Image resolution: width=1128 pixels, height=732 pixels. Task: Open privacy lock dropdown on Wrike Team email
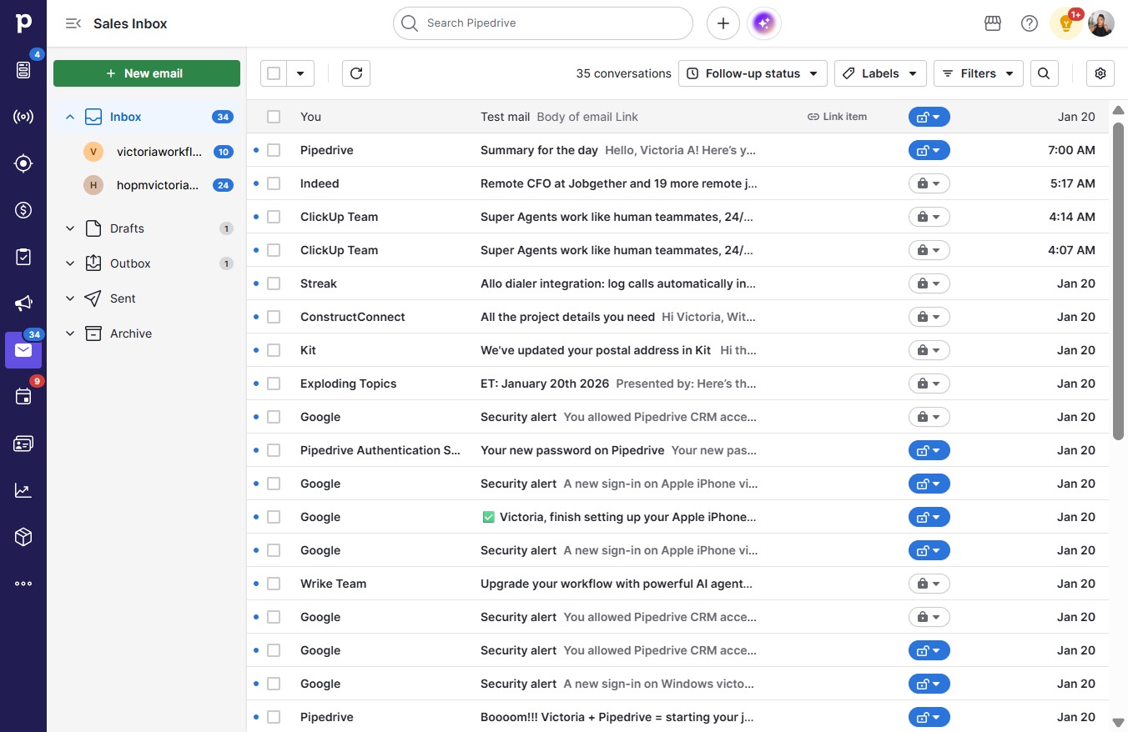[x=929, y=584]
